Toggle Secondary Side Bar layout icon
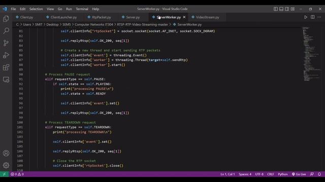 [x=287, y=9]
